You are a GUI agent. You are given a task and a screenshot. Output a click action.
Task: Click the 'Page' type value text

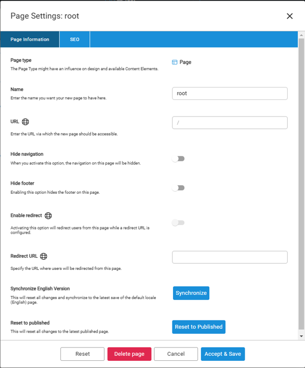185,62
